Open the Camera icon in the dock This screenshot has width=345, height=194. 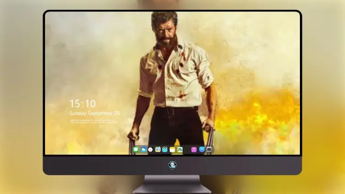(x=209, y=149)
